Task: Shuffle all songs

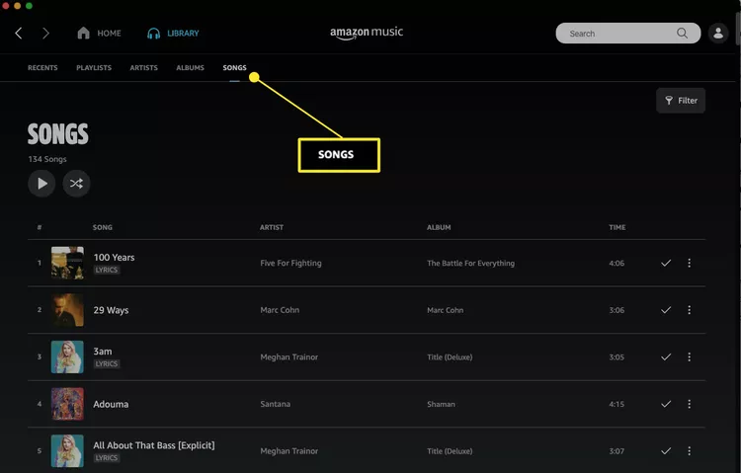Action: [x=76, y=184]
